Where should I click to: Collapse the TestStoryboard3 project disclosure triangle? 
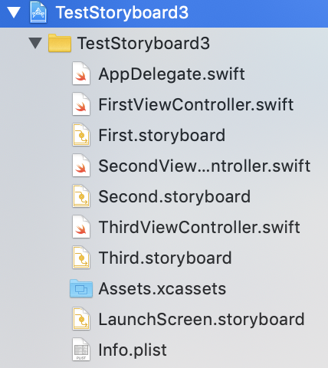[x=14, y=12]
